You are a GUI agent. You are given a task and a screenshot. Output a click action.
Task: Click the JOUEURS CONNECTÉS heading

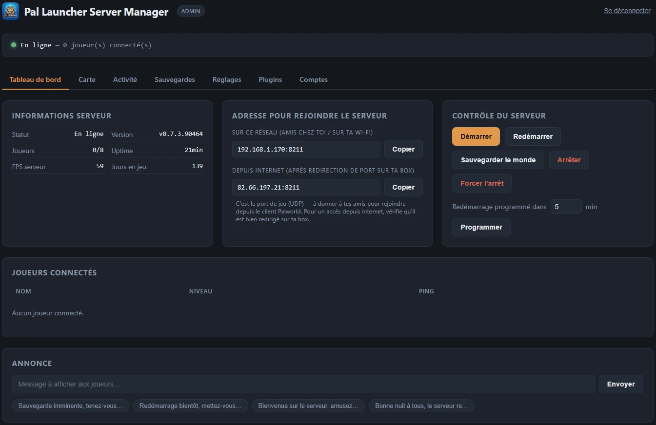pyautogui.click(x=54, y=273)
